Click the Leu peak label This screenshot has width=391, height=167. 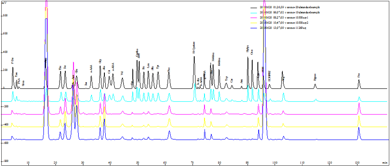148,66
